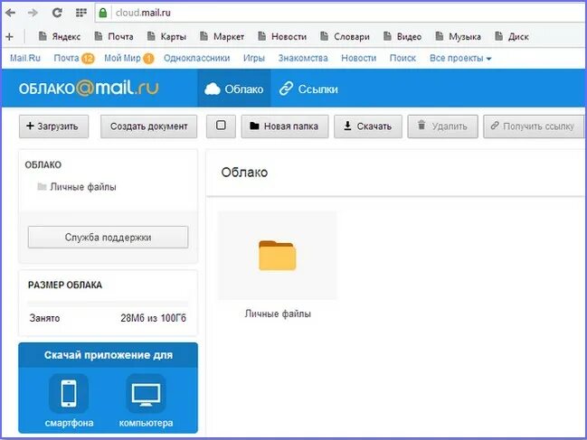This screenshot has height=440, width=587.
Task: Click the Создать документ button
Action: [x=148, y=126]
